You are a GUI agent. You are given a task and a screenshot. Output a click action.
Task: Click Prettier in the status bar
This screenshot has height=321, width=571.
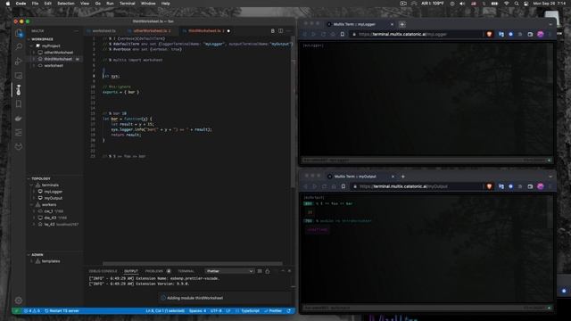[x=273, y=311]
